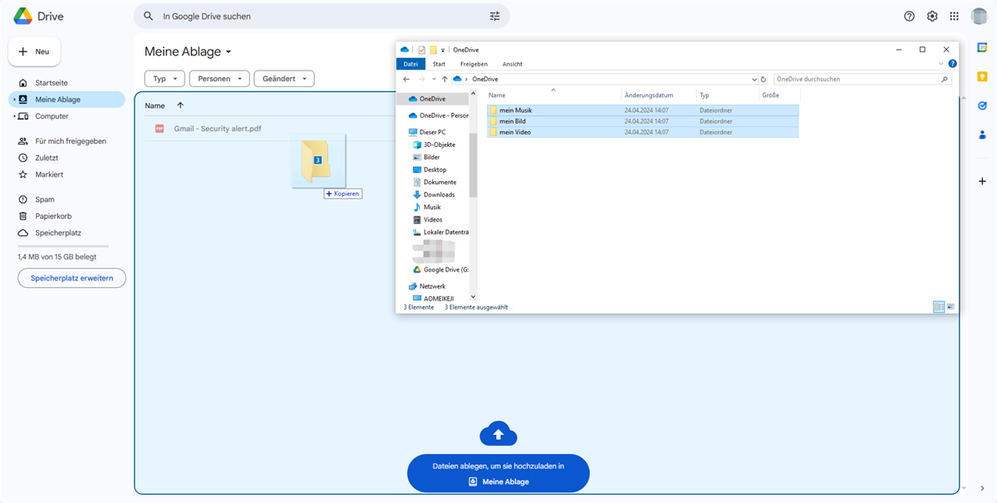Screen dimensions: 997x503
Task: Go up one folder level in Explorer
Action: pyautogui.click(x=444, y=79)
